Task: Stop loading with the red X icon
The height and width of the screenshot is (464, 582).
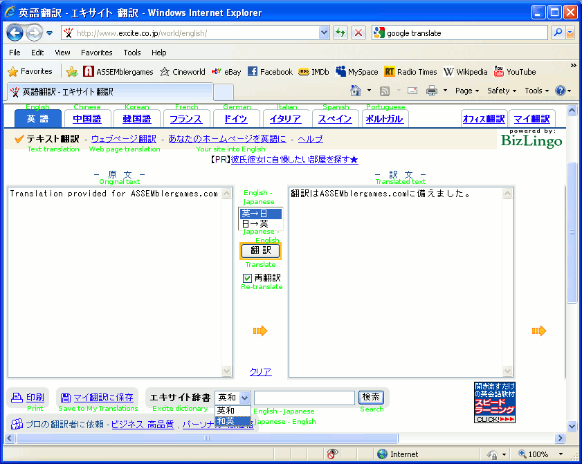Action: click(x=358, y=33)
